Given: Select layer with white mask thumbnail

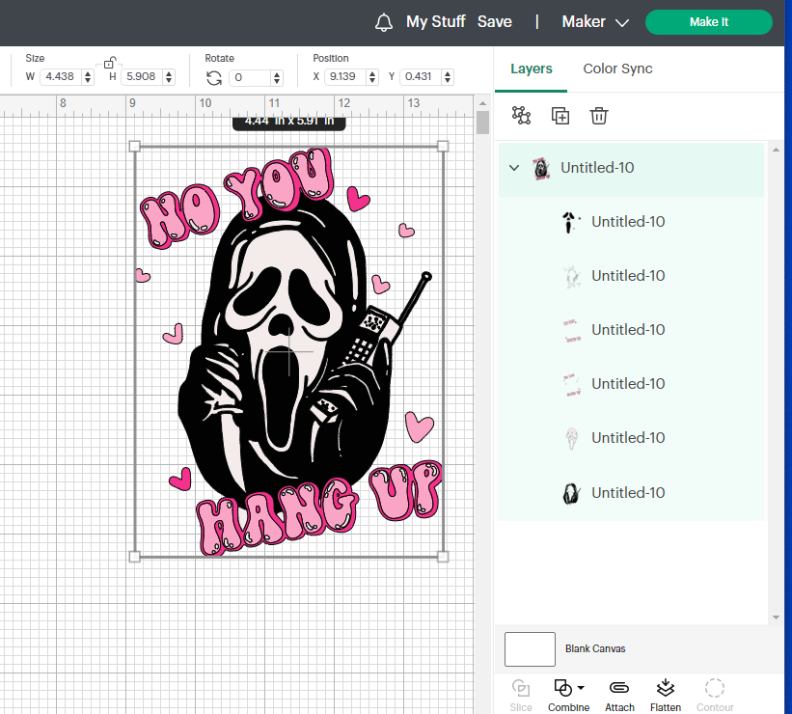Looking at the screenshot, I should [x=631, y=438].
